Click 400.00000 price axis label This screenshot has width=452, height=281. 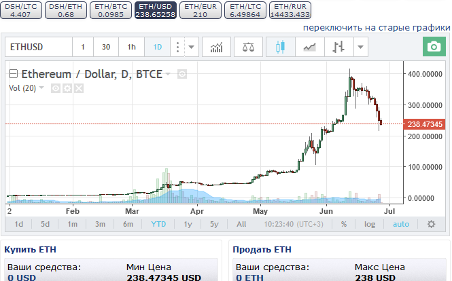[x=425, y=74]
